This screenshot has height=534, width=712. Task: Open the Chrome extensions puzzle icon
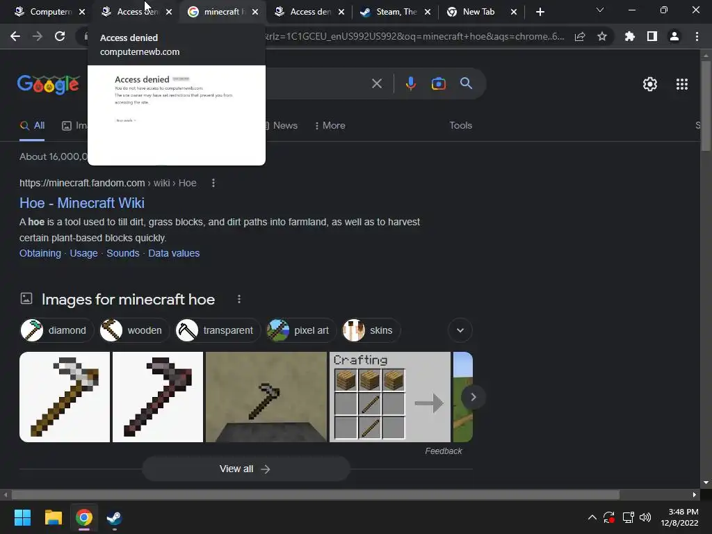click(x=630, y=36)
